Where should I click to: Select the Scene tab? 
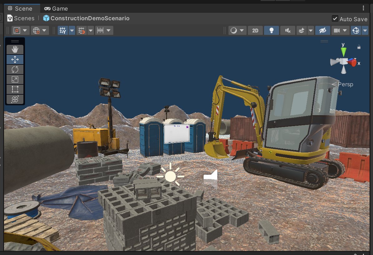click(22, 8)
